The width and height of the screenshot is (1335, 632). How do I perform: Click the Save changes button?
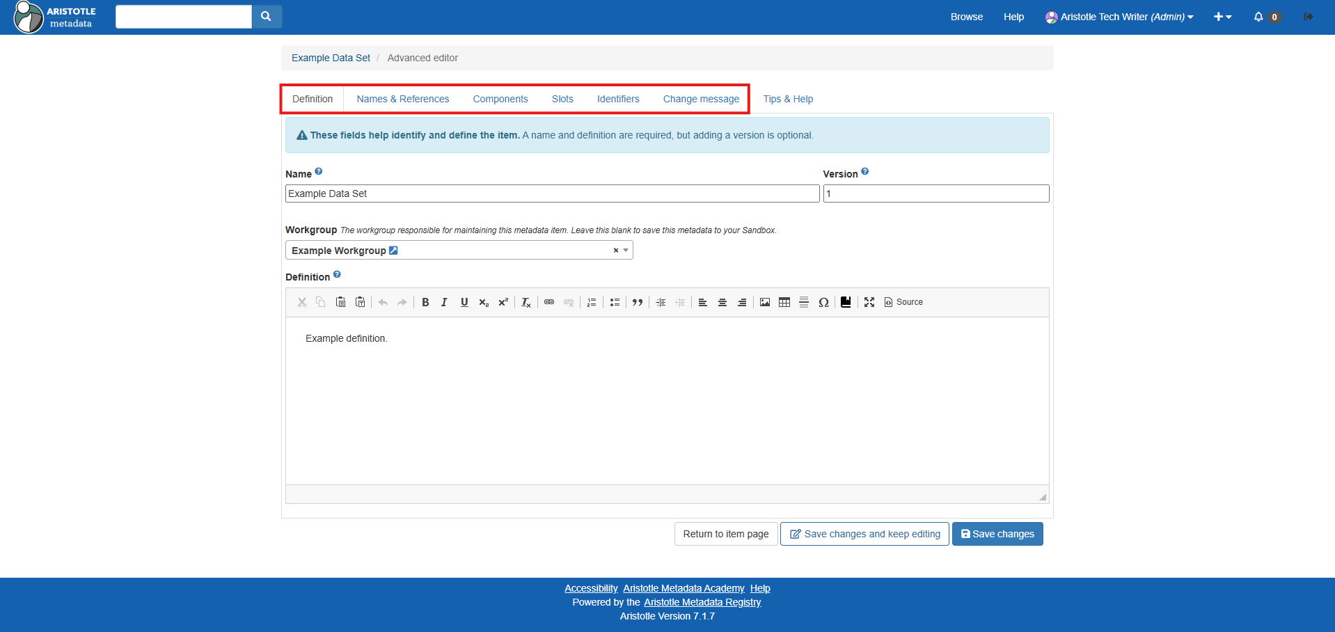pos(997,534)
